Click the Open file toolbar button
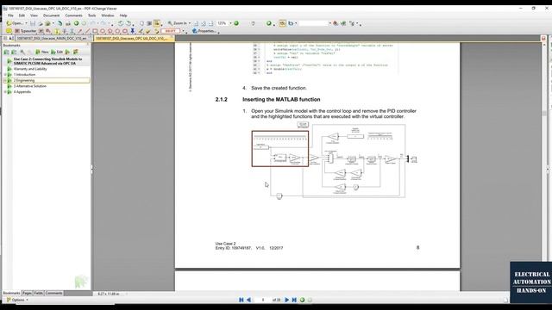Screen dimensions: 552x310 click(x=15, y=23)
